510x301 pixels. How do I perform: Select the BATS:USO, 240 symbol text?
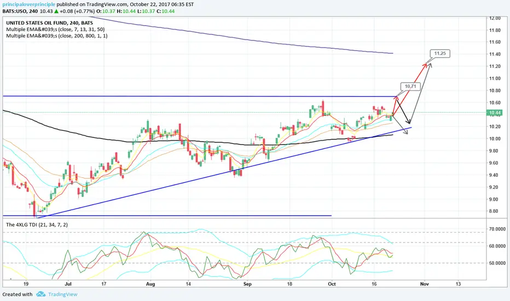20,11
